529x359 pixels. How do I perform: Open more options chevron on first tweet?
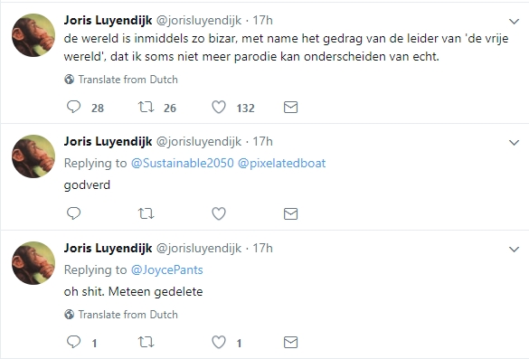point(514,22)
